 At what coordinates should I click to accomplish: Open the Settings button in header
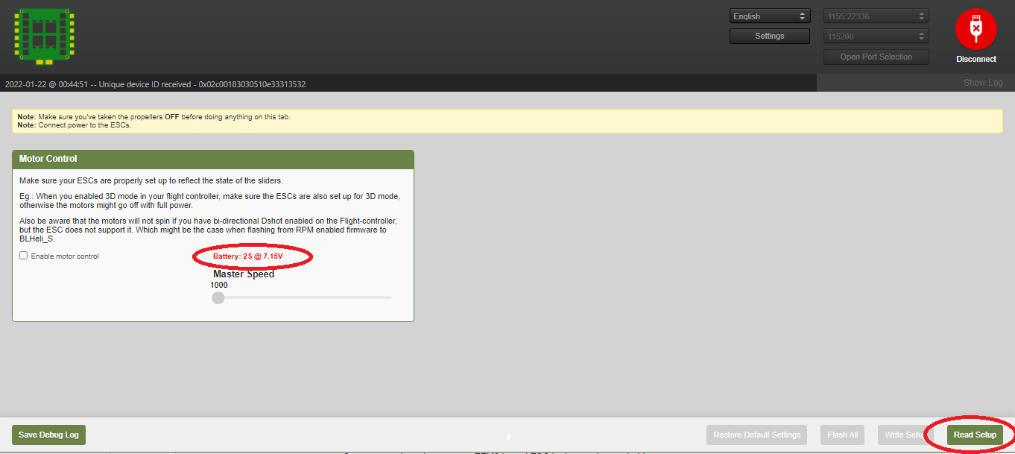click(x=770, y=36)
